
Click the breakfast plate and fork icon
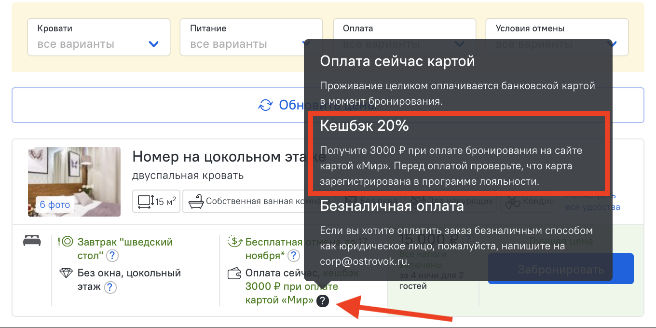tap(65, 242)
